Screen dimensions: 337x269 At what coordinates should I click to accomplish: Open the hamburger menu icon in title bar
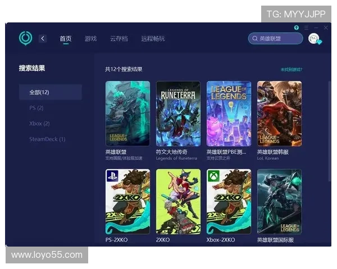[x=306, y=27]
